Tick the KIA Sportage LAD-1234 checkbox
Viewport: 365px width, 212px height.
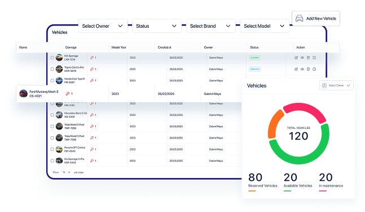click(52, 58)
